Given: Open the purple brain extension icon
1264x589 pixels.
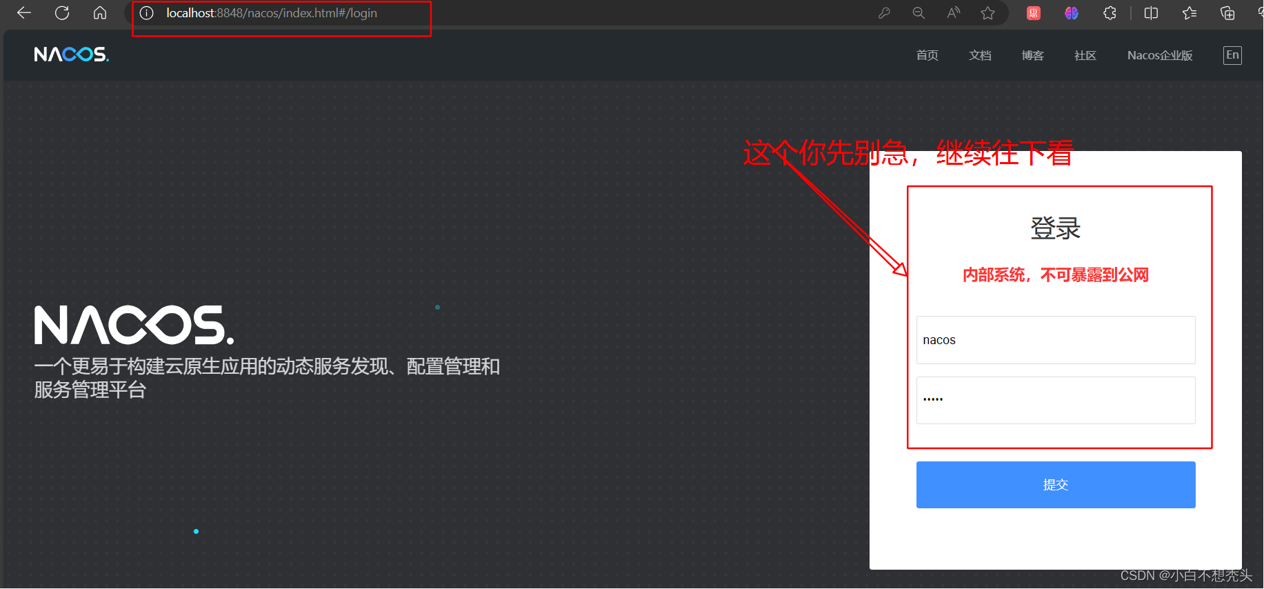Looking at the screenshot, I should point(1071,13).
